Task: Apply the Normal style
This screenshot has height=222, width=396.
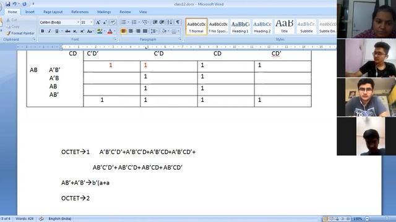Action: point(196,27)
